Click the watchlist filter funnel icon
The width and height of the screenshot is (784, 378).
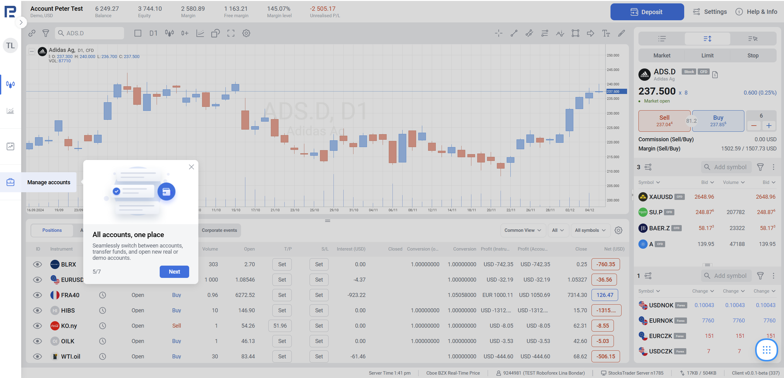click(760, 167)
